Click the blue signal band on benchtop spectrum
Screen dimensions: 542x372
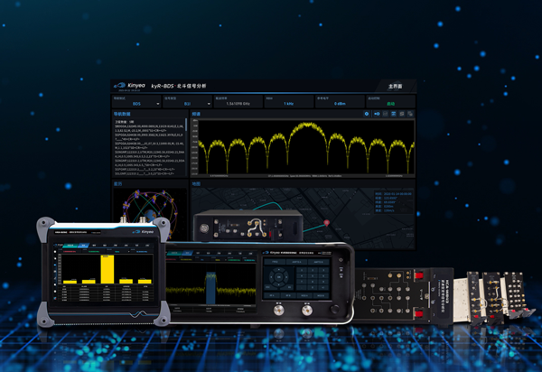(210, 287)
